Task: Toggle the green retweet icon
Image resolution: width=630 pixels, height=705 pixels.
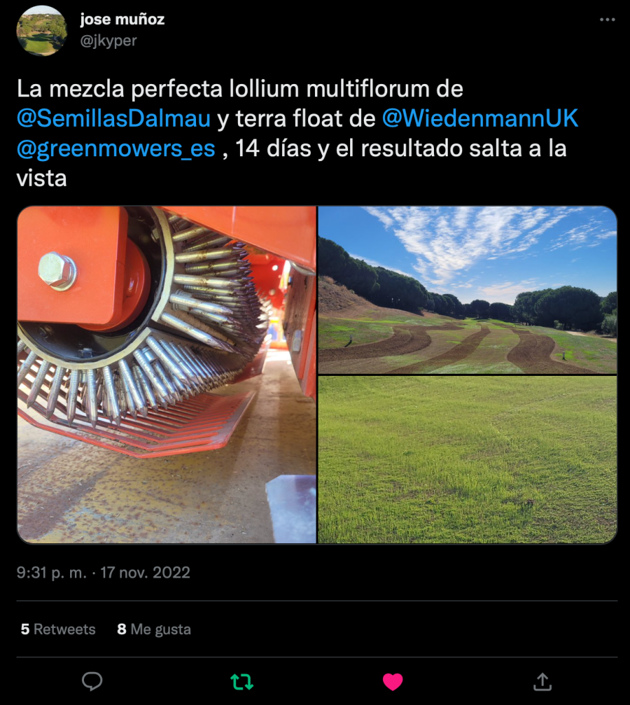Action: pyautogui.click(x=242, y=682)
